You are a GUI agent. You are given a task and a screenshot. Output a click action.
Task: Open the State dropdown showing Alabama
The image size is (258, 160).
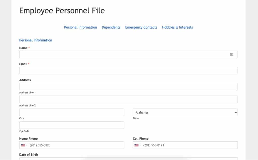point(185,112)
